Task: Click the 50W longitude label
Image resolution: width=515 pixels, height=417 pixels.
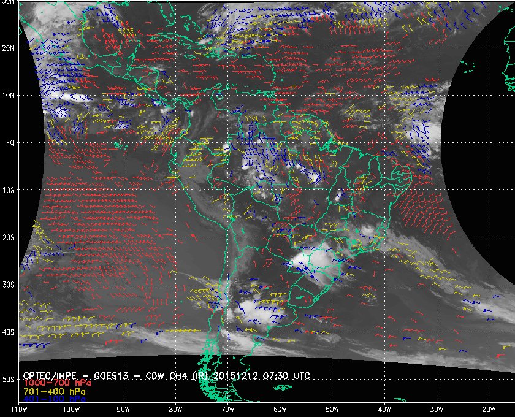Action: point(332,410)
